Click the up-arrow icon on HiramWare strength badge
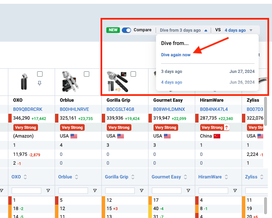 coord(227,128)
